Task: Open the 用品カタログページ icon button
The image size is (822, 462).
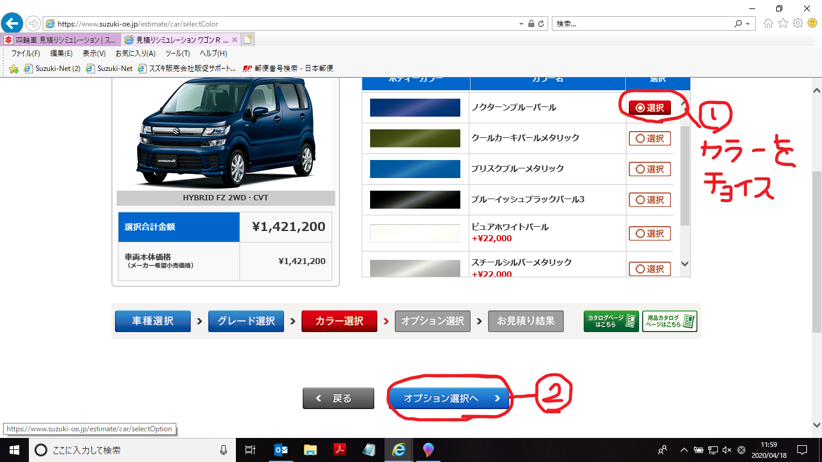Action: coord(670,321)
